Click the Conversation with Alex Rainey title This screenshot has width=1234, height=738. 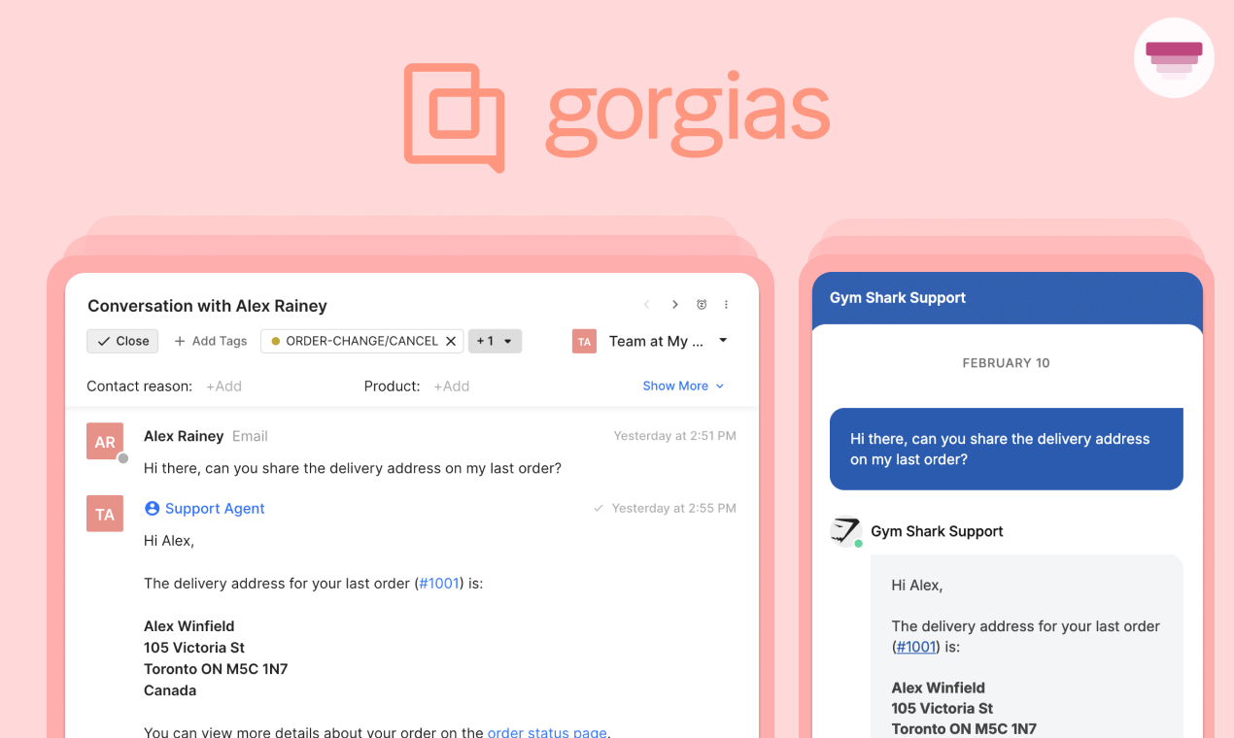207,305
